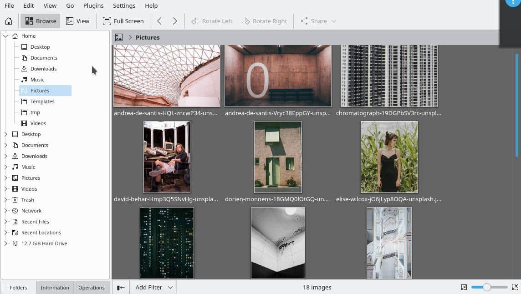Open the Plugins menu
Image resolution: width=521 pixels, height=294 pixels.
pos(93,5)
